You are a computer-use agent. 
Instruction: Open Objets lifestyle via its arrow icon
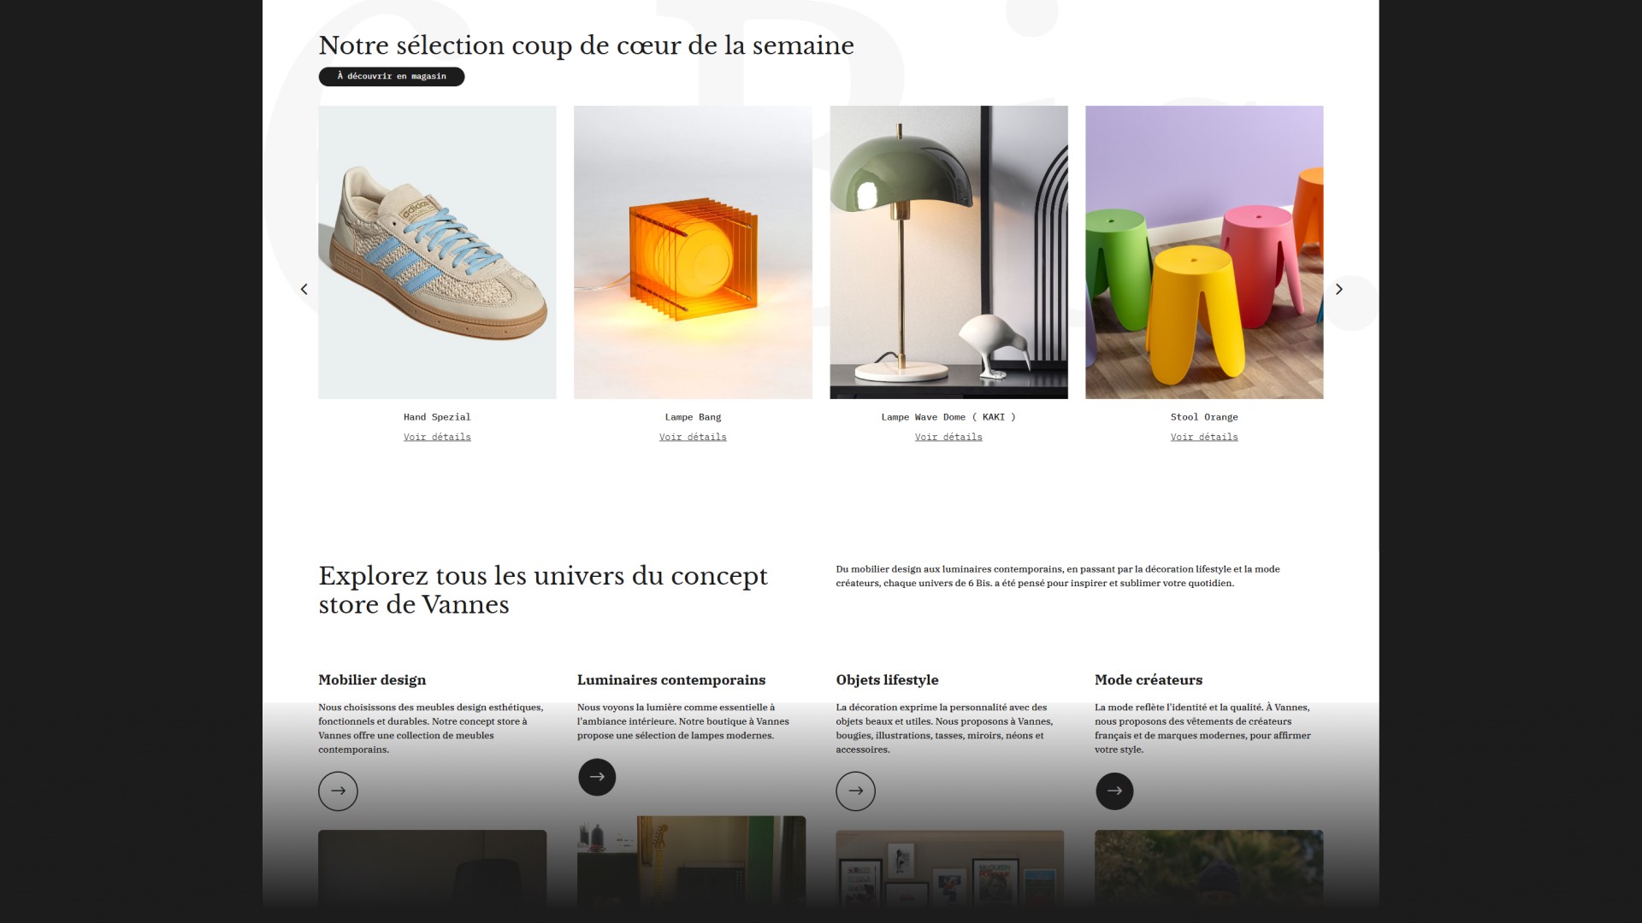855,791
